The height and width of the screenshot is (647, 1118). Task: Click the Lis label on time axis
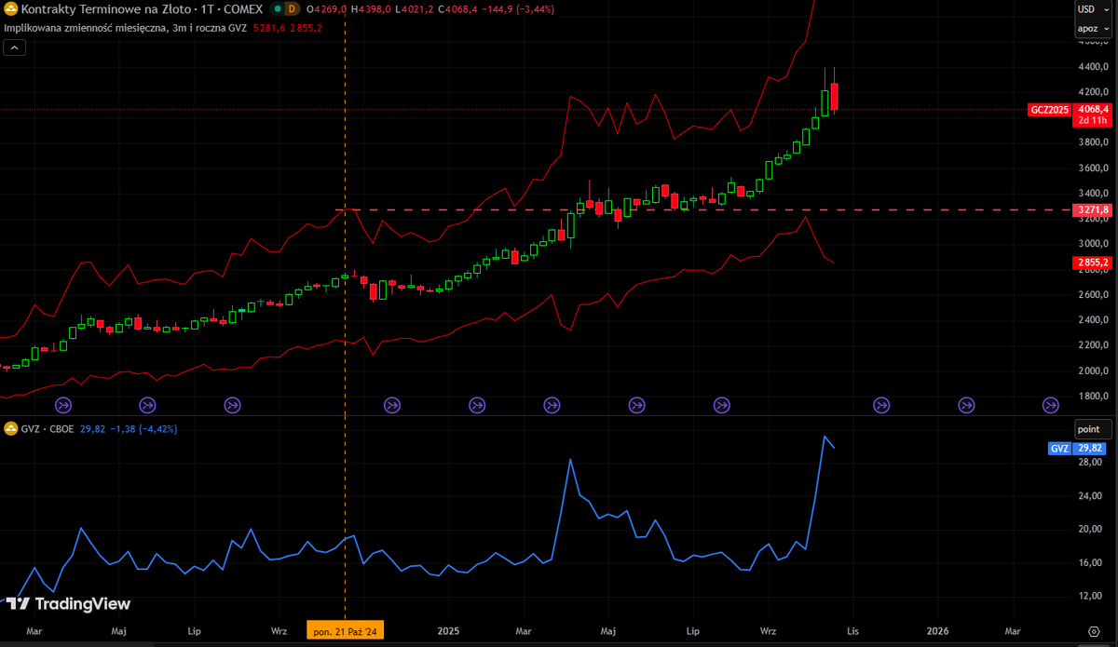[852, 630]
